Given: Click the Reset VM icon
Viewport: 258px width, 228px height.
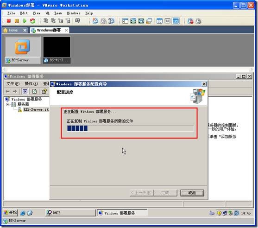Looking at the screenshot, I should [32, 21].
